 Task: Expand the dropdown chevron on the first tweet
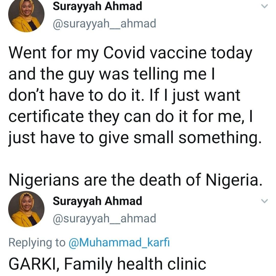264,7
